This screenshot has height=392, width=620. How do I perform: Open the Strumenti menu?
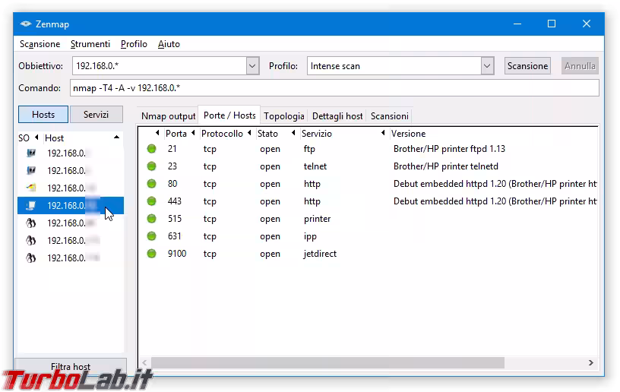tap(90, 44)
